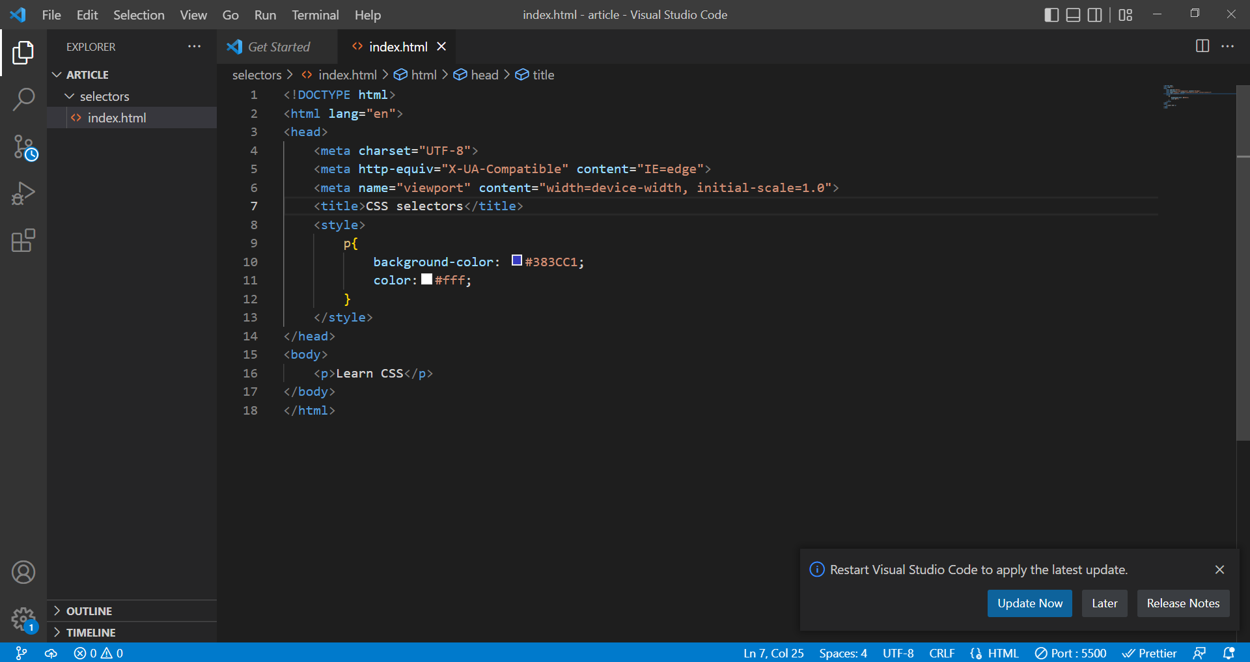1250x662 pixels.
Task: Open the UTF-8 encoding selector
Action: coord(898,653)
